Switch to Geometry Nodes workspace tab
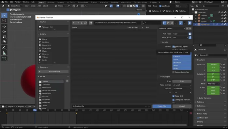 click(x=140, y=2)
